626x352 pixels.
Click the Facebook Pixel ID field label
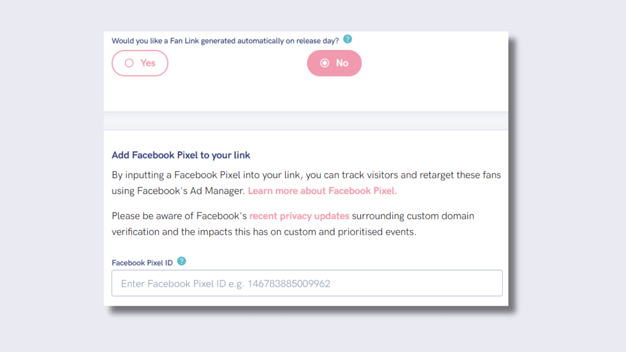[142, 262]
